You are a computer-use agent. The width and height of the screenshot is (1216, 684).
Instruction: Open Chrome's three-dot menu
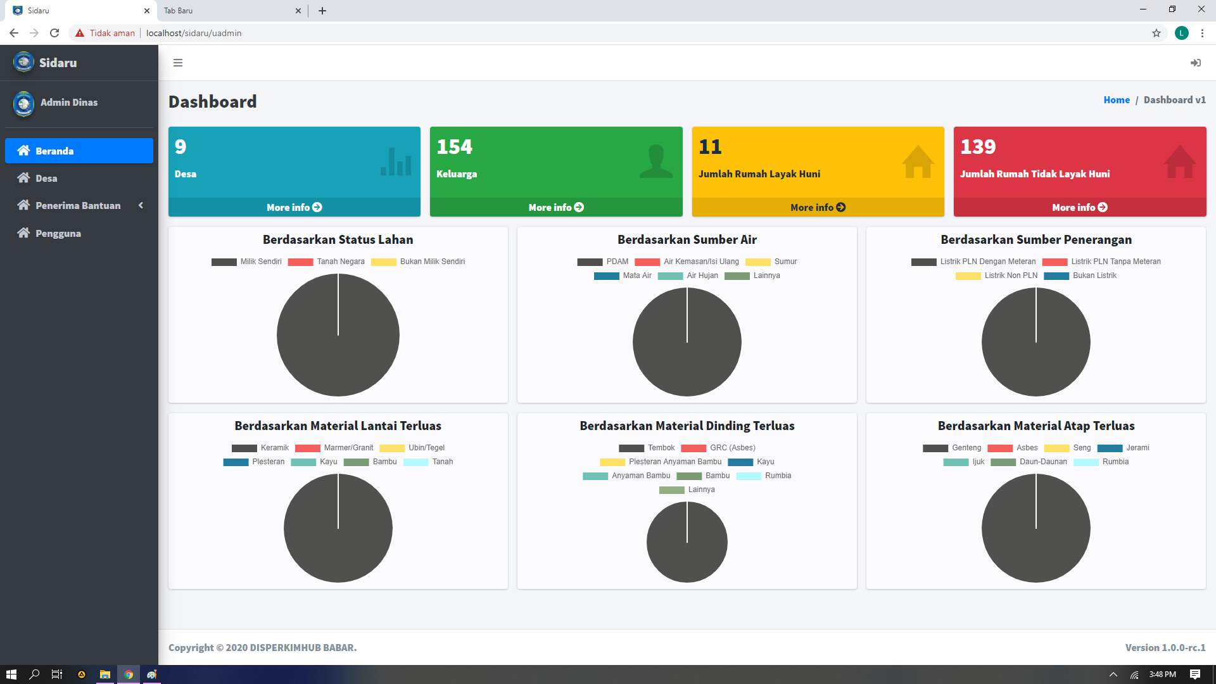click(1202, 33)
